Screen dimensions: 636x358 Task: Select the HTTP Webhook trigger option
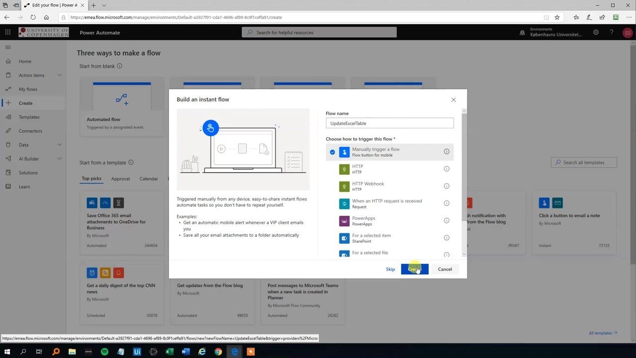[390, 186]
